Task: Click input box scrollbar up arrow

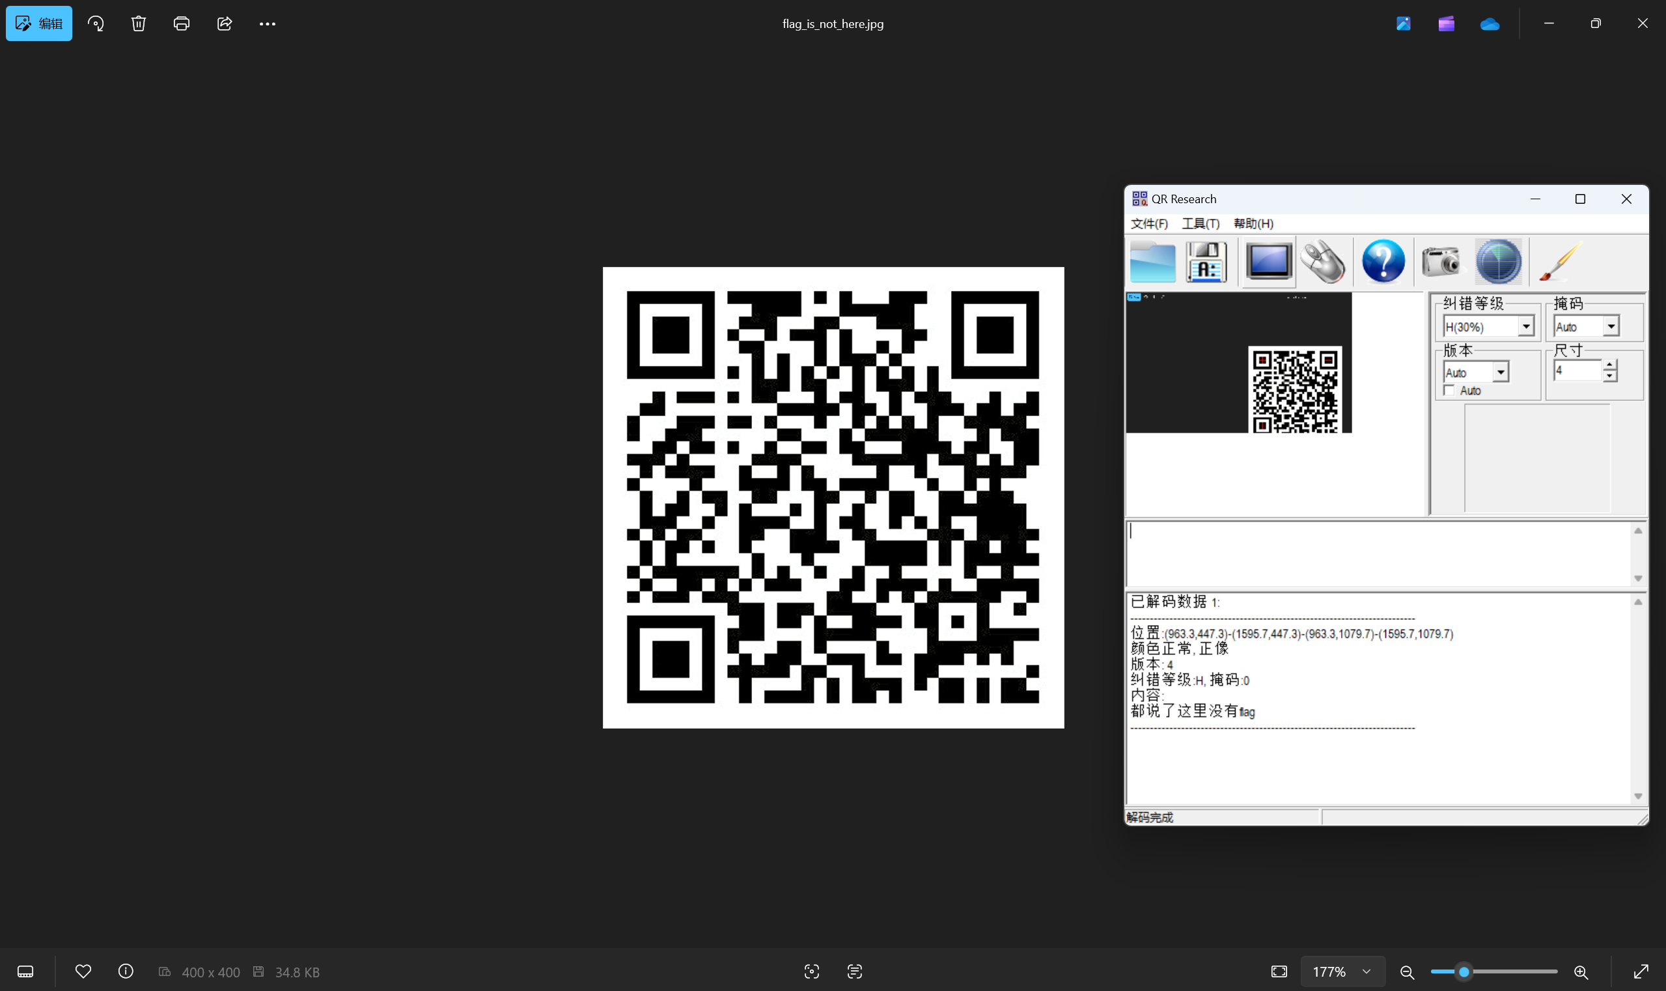Action: tap(1637, 530)
